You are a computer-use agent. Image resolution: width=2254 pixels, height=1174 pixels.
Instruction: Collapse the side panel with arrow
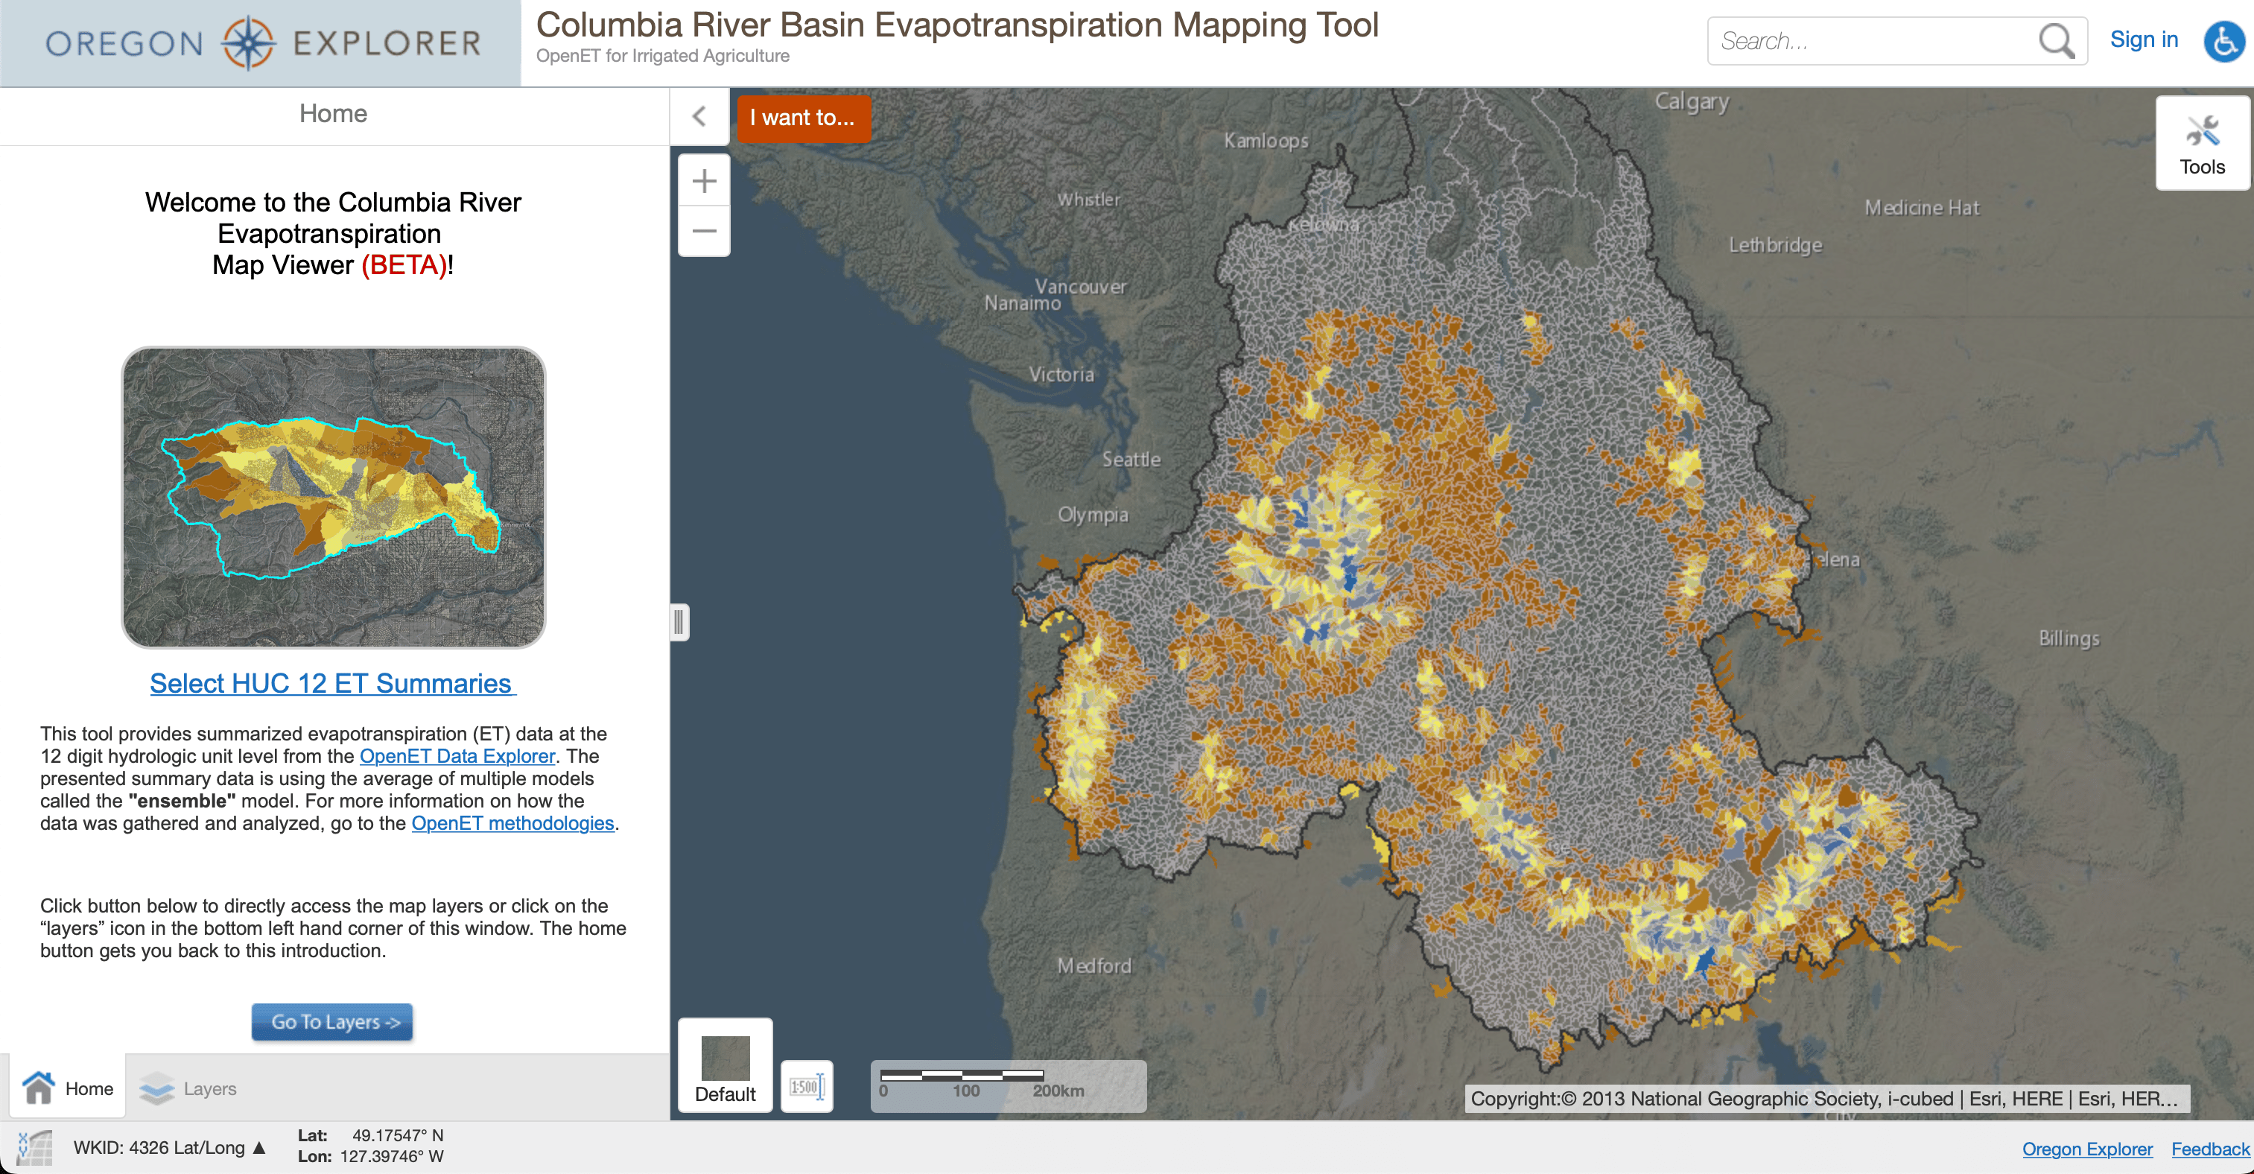(699, 116)
